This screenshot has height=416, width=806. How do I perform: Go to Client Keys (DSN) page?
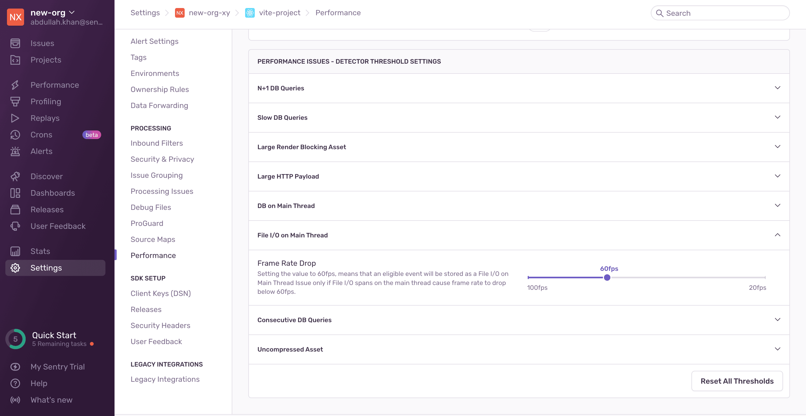tap(161, 293)
